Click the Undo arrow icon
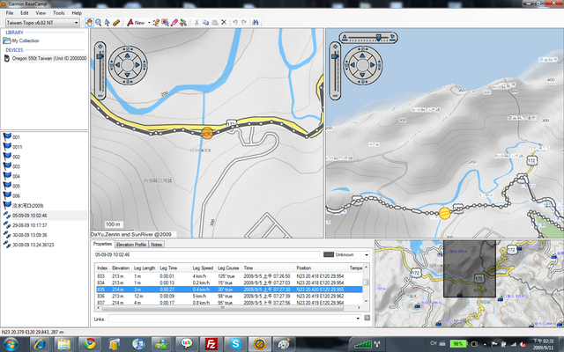 point(235,22)
